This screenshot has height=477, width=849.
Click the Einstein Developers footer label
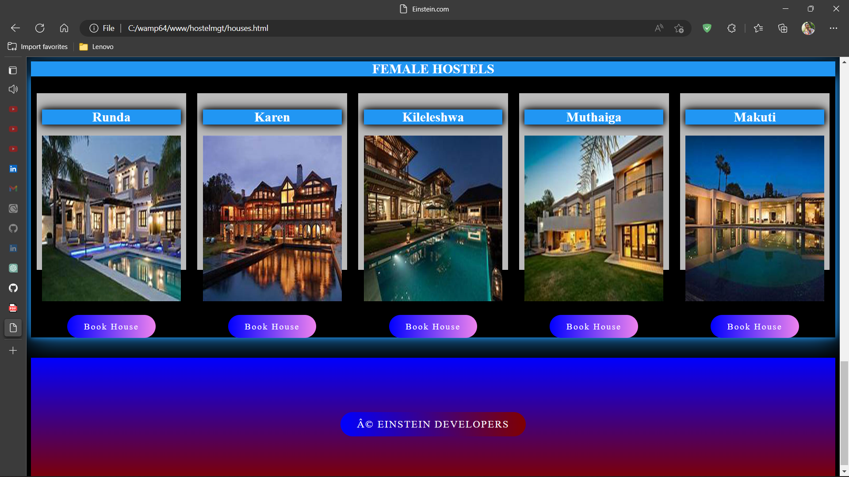click(x=433, y=424)
